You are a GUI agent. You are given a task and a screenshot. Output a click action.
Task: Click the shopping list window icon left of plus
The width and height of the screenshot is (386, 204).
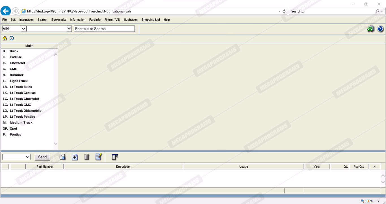click(62, 157)
